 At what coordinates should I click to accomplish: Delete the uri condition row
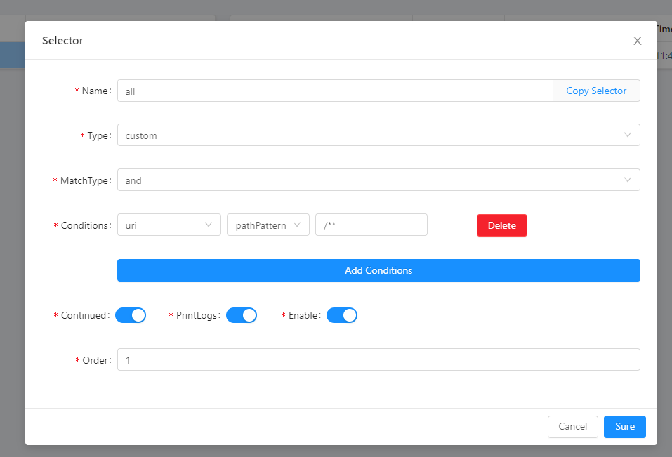point(502,225)
